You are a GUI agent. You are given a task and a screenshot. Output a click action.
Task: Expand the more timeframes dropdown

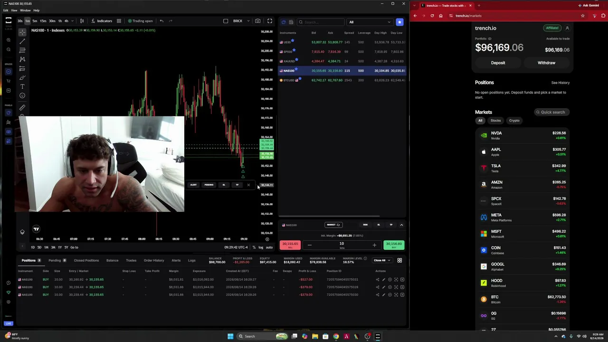pyautogui.click(x=72, y=21)
